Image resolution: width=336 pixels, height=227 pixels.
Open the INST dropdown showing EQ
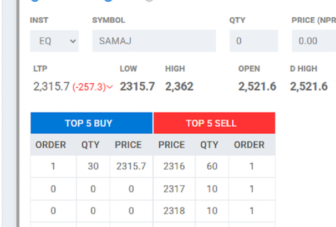[54, 41]
